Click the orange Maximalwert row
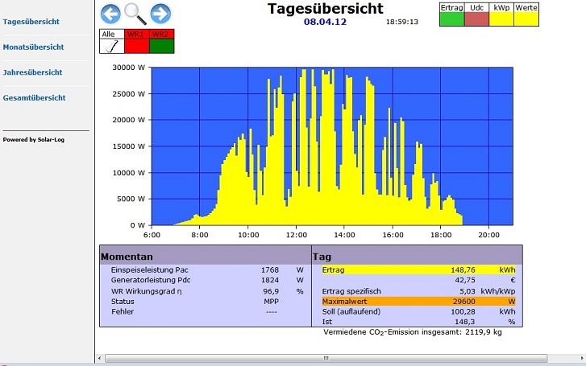Image resolution: width=586 pixels, height=366 pixels. tap(417, 301)
